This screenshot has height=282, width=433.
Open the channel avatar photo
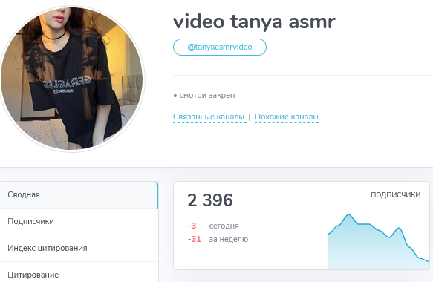click(72, 79)
